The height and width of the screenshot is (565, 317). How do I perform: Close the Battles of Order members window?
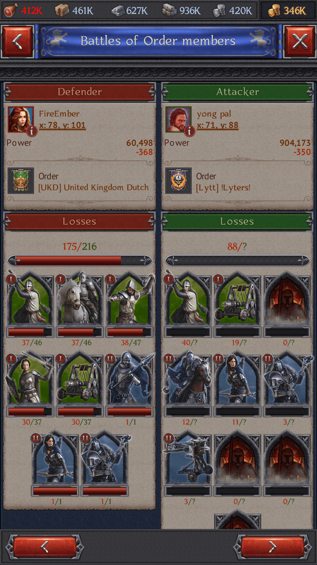pyautogui.click(x=300, y=42)
